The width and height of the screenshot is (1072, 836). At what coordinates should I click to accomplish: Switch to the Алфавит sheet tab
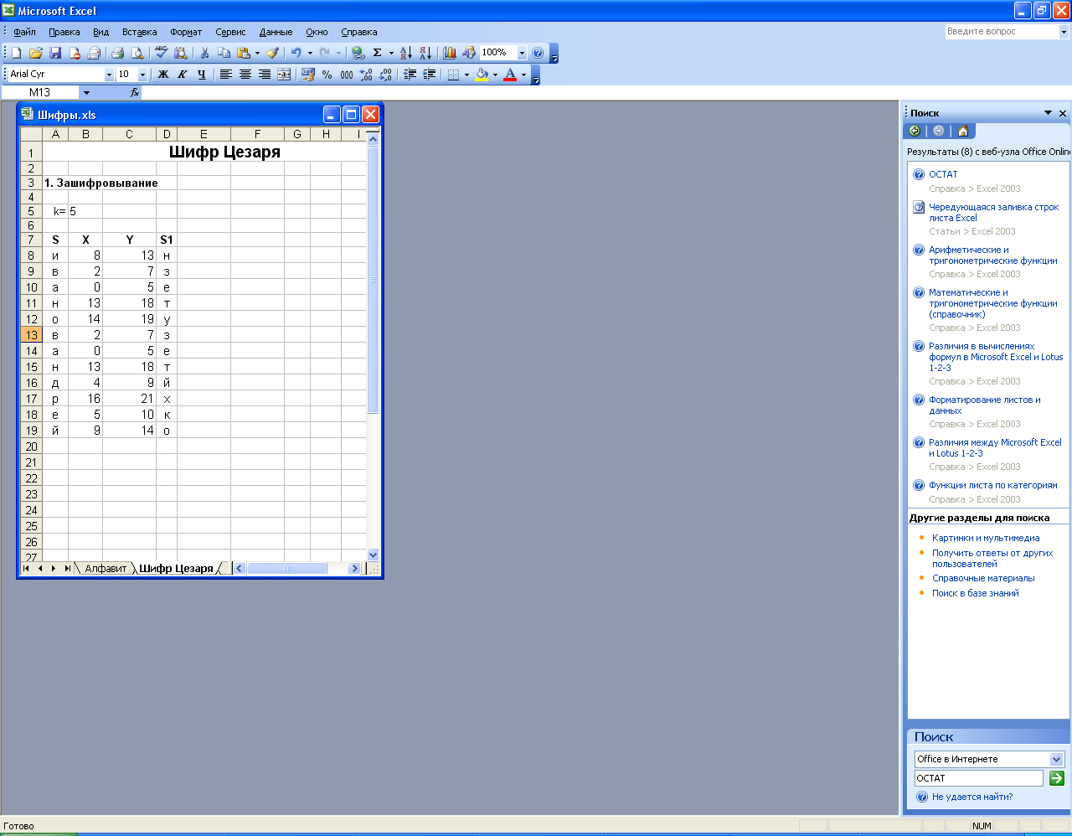coord(106,568)
